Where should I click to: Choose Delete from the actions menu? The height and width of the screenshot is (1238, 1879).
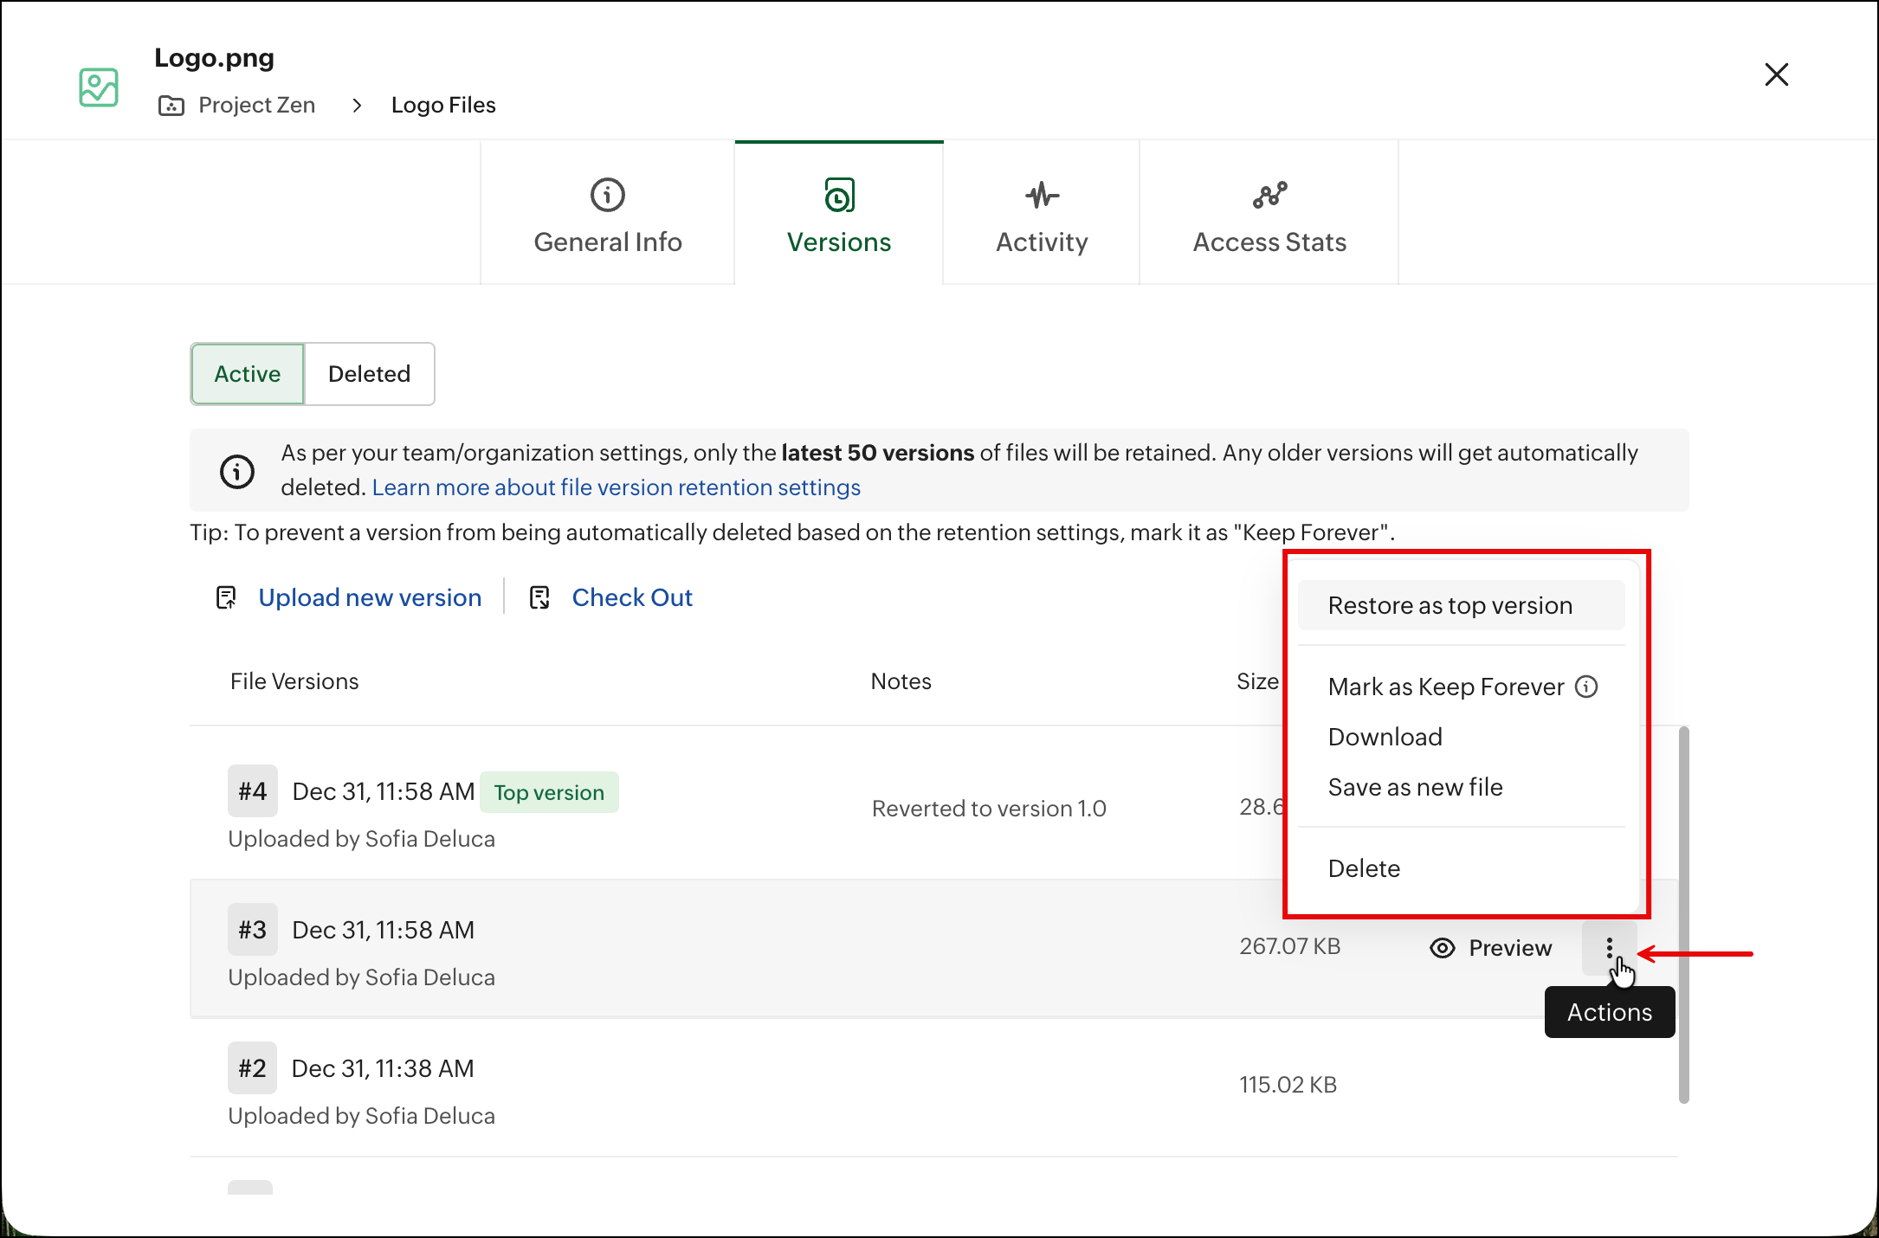[x=1364, y=868]
